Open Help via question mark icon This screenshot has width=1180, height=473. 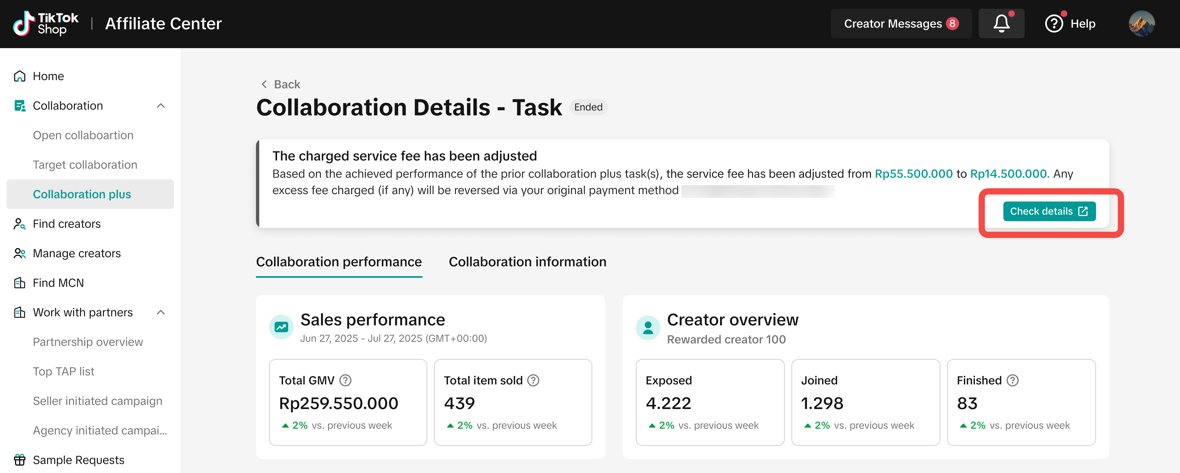[x=1054, y=23]
